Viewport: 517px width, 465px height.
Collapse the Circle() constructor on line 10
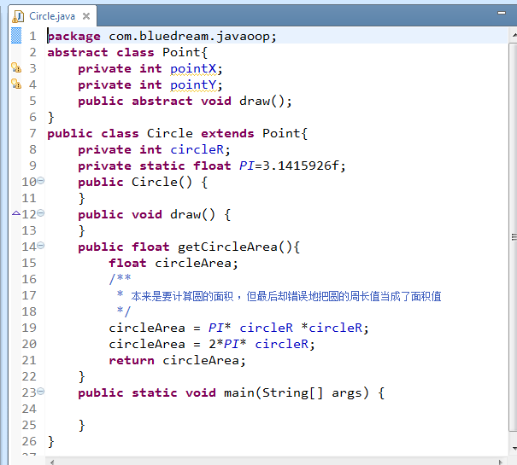coord(40,181)
